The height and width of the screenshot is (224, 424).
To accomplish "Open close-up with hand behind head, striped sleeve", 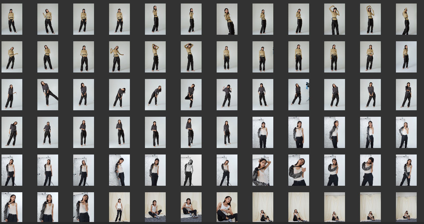I will click(263, 170).
